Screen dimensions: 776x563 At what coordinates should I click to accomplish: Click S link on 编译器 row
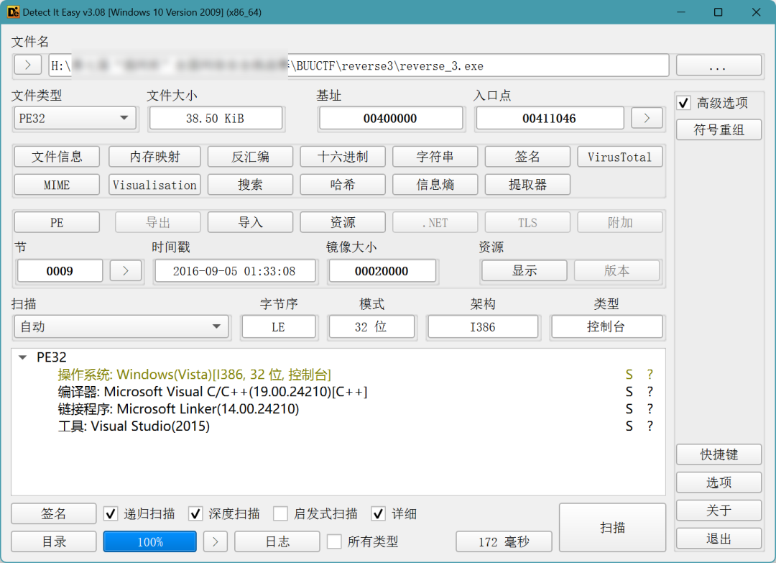point(629,392)
